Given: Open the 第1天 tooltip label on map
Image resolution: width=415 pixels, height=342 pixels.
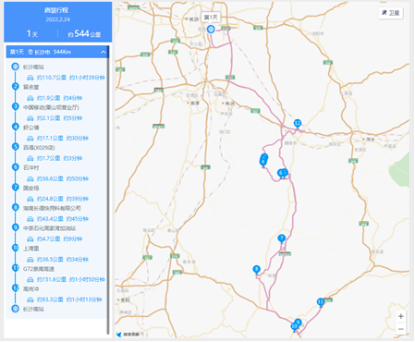Looking at the screenshot, I should point(211,18).
